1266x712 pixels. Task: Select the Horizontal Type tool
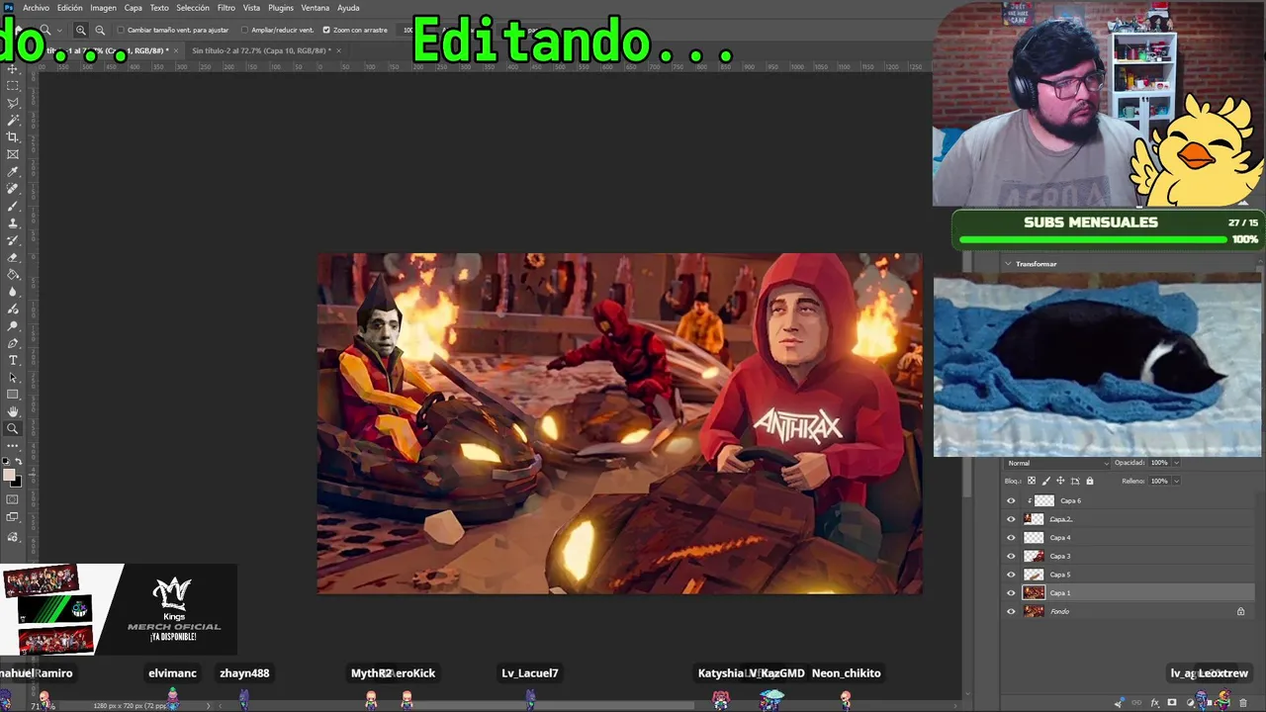click(13, 360)
